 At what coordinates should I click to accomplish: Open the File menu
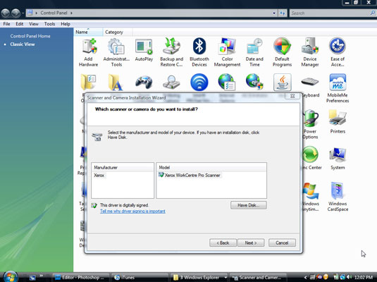pyautogui.click(x=6, y=24)
